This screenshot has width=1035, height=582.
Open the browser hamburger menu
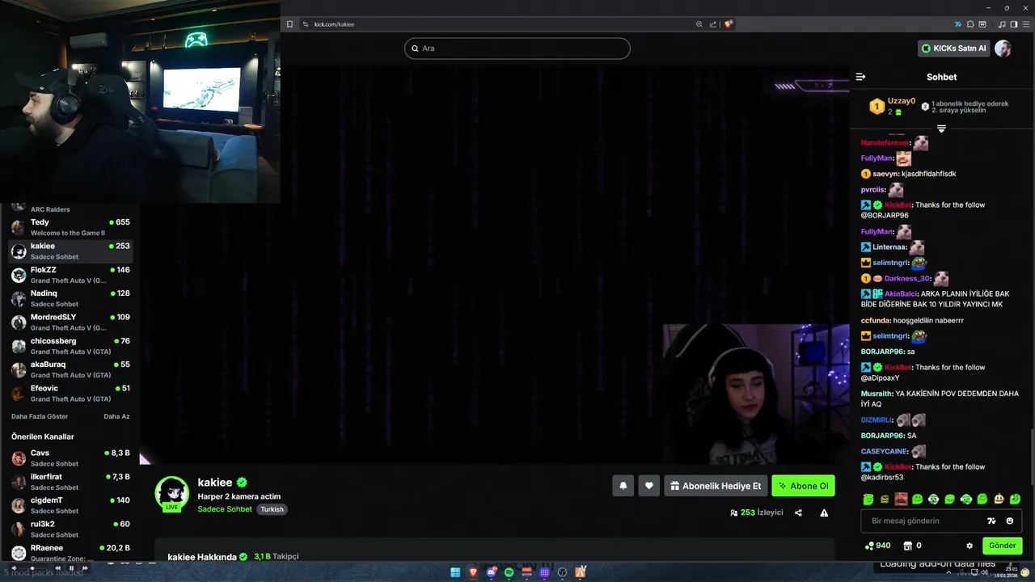pos(1025,24)
